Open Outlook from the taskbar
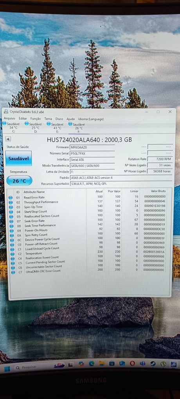This screenshot has width=180, height=399. tap(122, 363)
